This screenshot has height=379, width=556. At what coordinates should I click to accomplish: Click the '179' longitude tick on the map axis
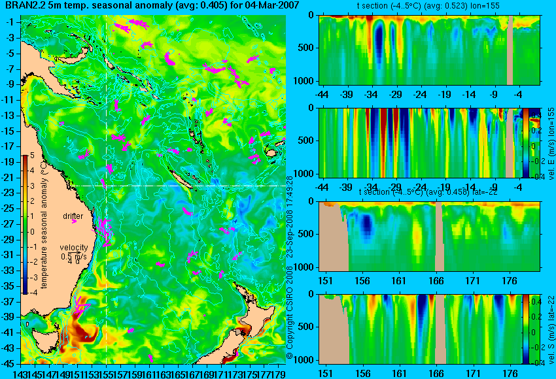click(279, 373)
